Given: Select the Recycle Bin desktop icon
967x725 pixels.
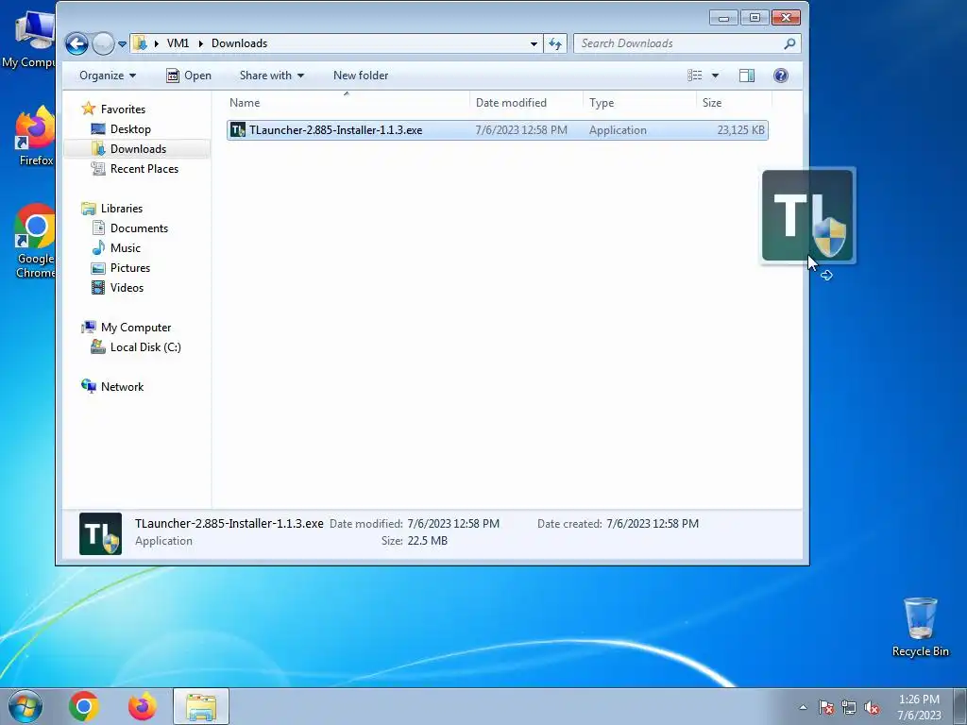Looking at the screenshot, I should [920, 627].
